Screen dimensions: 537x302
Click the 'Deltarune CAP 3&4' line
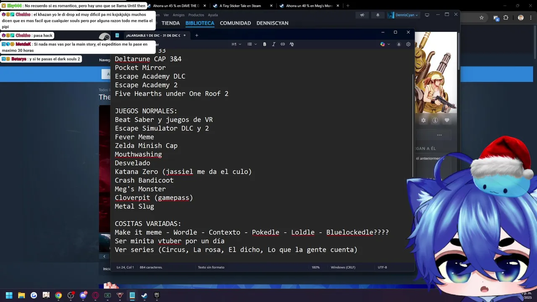point(148,59)
